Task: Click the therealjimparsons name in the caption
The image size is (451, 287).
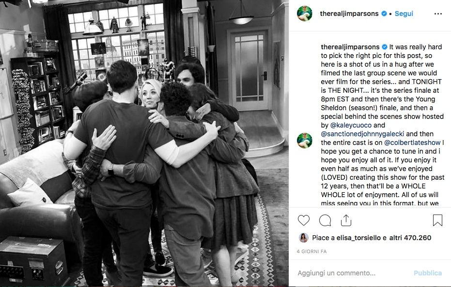Action: (x=350, y=47)
